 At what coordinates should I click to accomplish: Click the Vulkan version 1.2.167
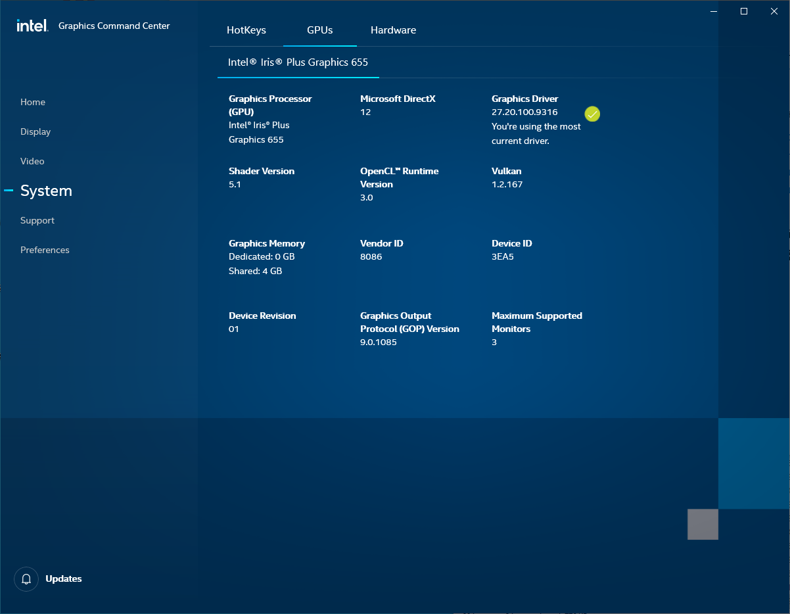(507, 185)
